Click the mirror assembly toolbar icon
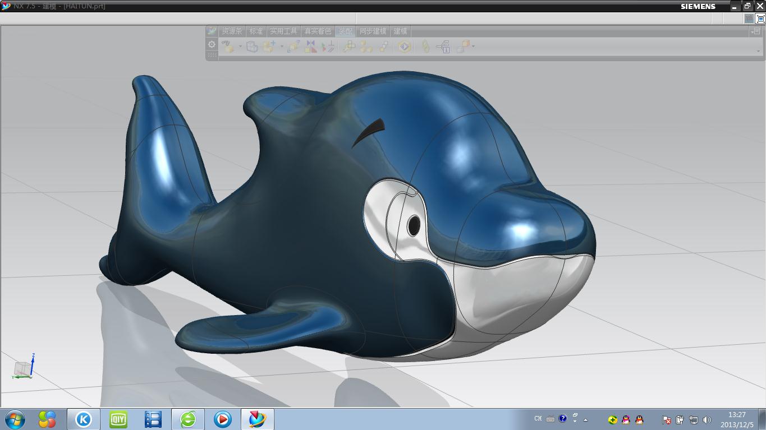766x430 pixels. click(x=310, y=47)
